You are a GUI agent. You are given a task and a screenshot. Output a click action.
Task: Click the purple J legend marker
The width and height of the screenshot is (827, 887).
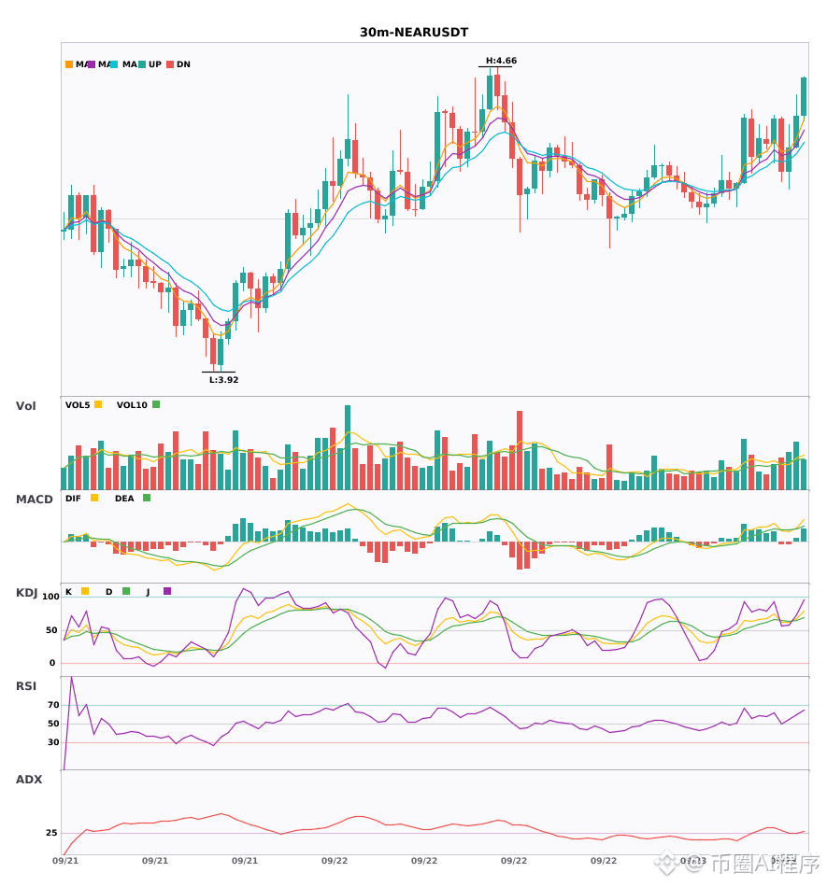pos(167,591)
